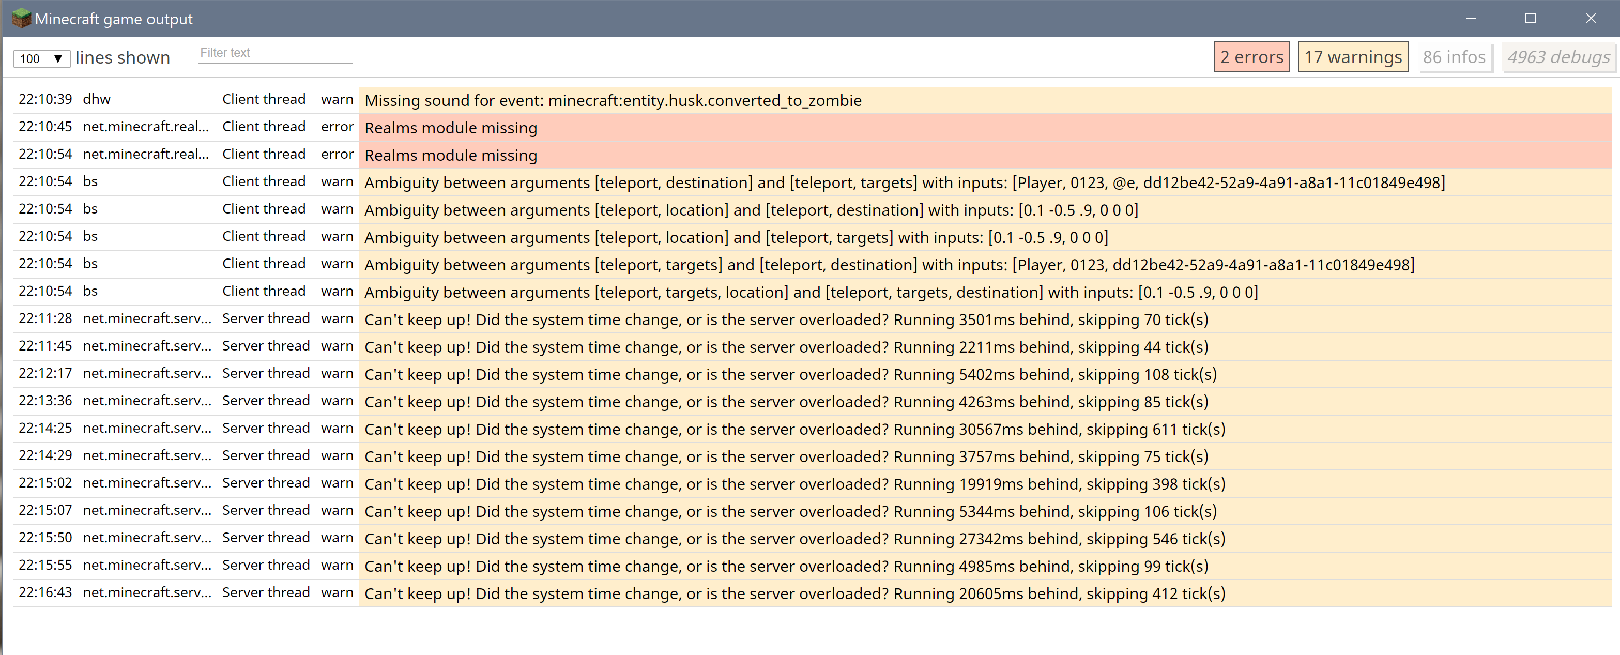
Task: Click the Filter text input field
Action: tap(275, 53)
